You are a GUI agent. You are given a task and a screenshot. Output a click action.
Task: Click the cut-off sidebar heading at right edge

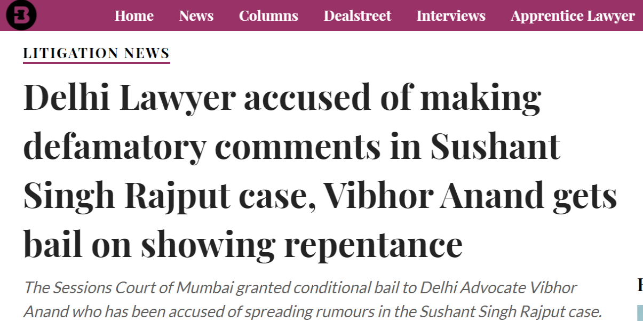click(x=640, y=285)
